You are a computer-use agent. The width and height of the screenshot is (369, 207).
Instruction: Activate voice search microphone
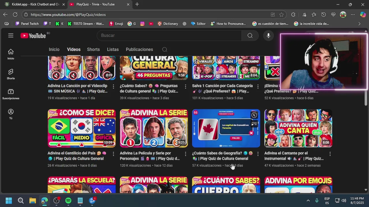coord(268,35)
